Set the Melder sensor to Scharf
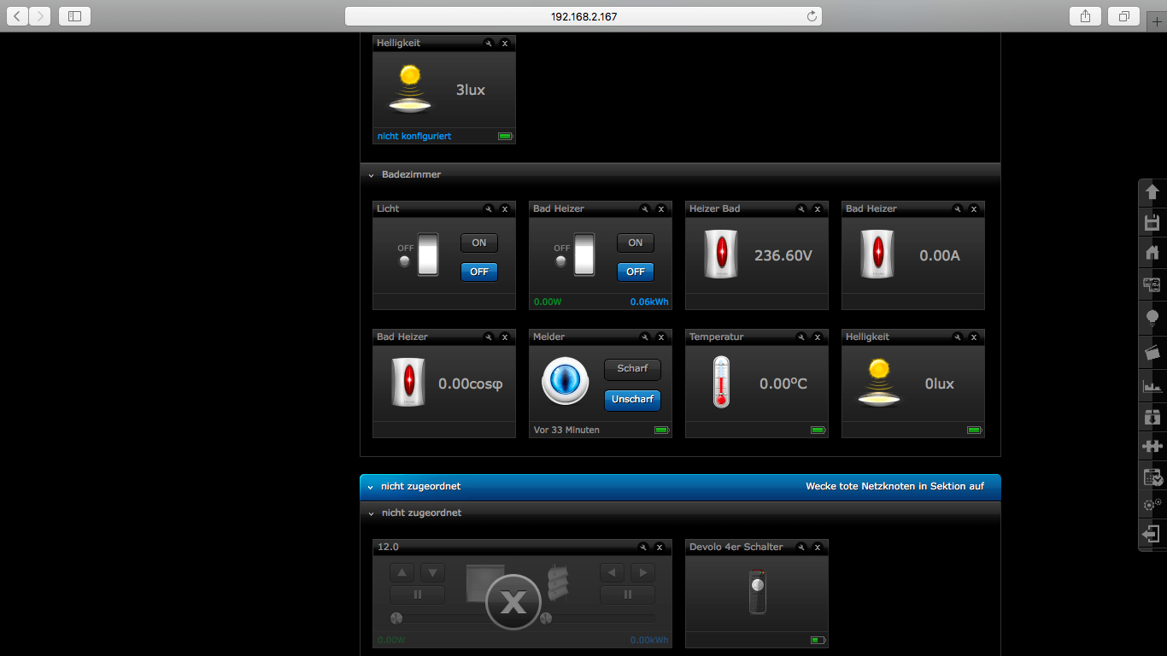The width and height of the screenshot is (1167, 656). pyautogui.click(x=632, y=369)
